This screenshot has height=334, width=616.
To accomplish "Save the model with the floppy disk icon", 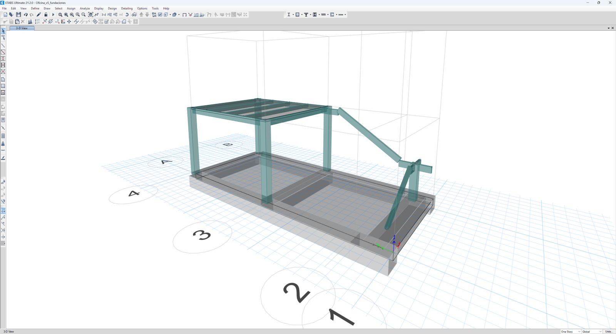I will point(18,15).
